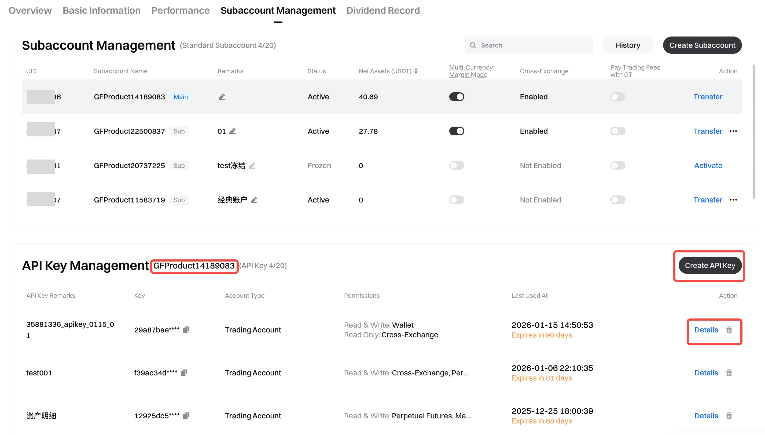The image size is (765, 435).
Task: Edit remarks for main account GFProduct14189083
Action: [x=222, y=97]
